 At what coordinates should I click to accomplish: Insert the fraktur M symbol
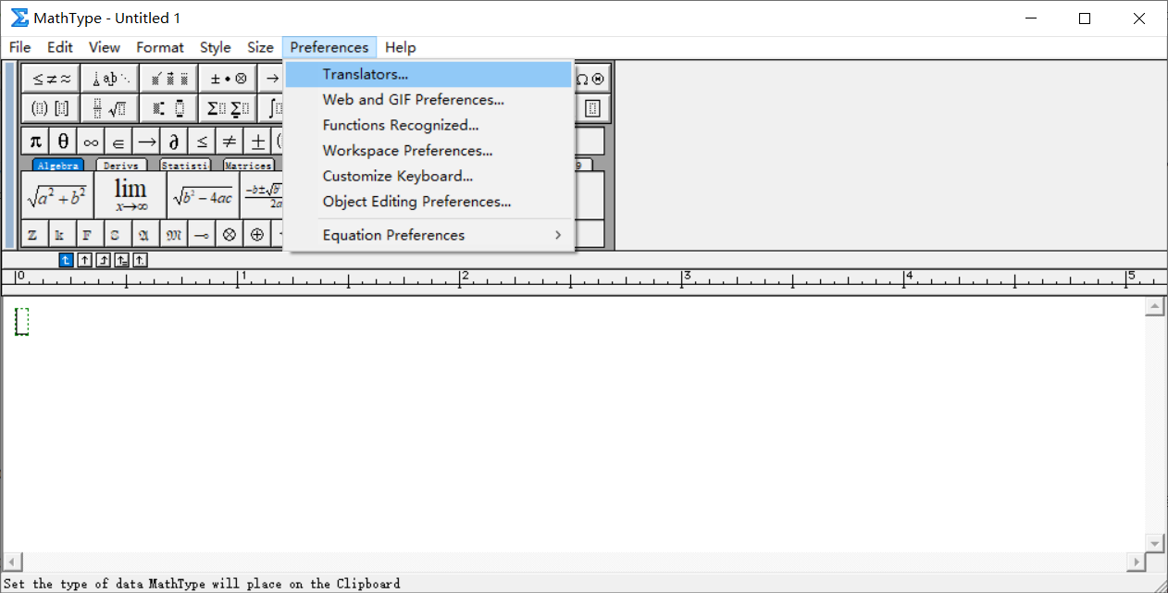point(173,234)
